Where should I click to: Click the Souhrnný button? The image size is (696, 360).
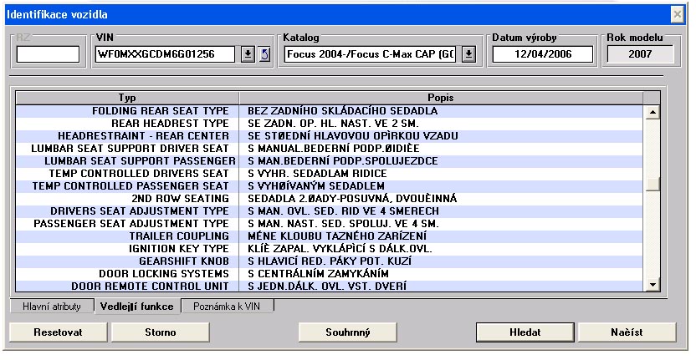(347, 332)
